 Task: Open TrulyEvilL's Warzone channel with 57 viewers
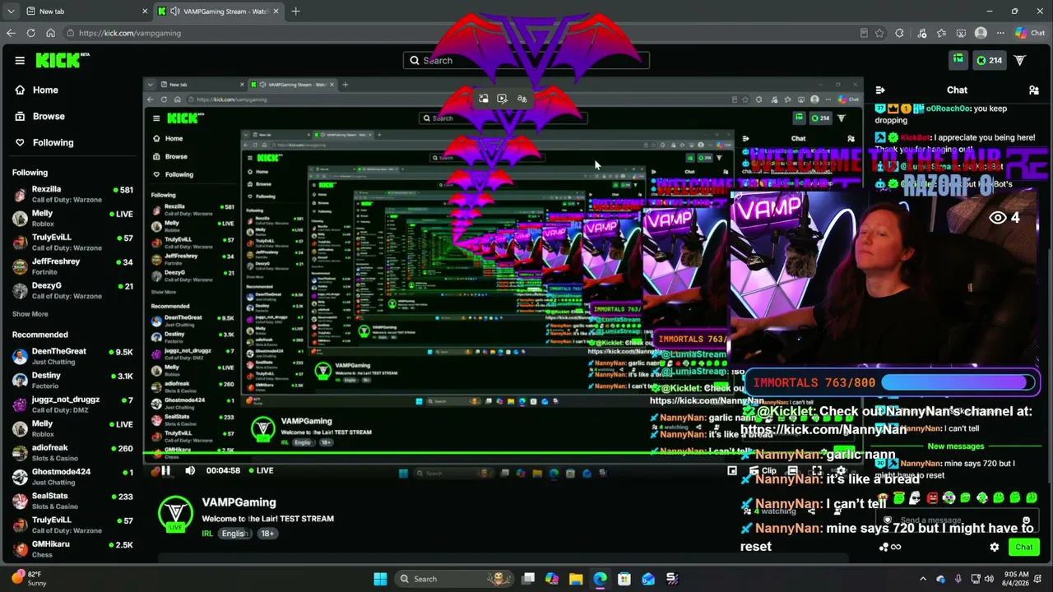pos(72,242)
